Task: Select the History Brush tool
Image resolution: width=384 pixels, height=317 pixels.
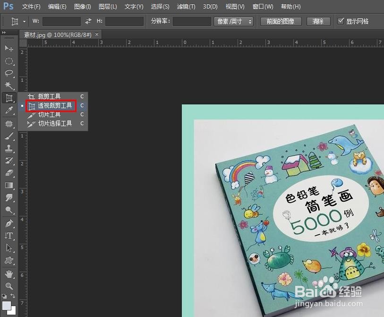Action: [x=9, y=161]
